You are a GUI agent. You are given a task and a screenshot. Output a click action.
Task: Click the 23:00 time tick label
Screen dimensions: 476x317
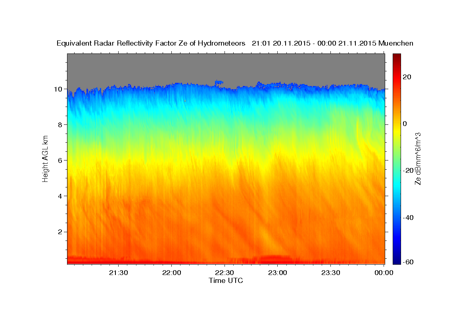coord(278,273)
